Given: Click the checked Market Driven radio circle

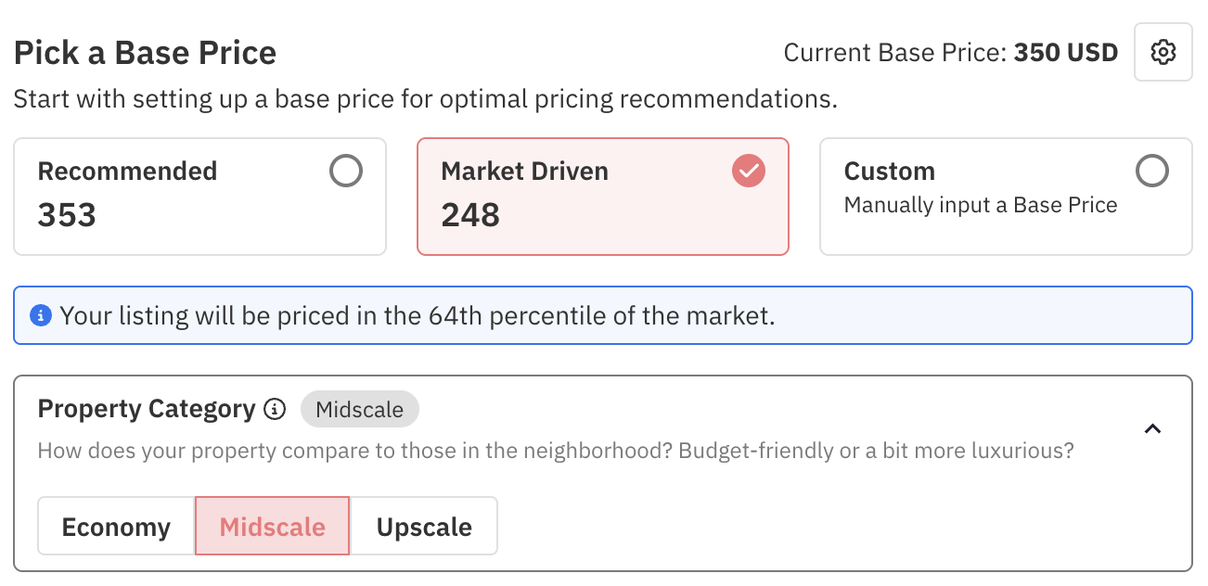Looking at the screenshot, I should [749, 171].
